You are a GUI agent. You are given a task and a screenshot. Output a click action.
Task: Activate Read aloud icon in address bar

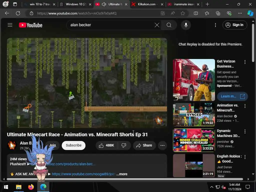point(172,13)
